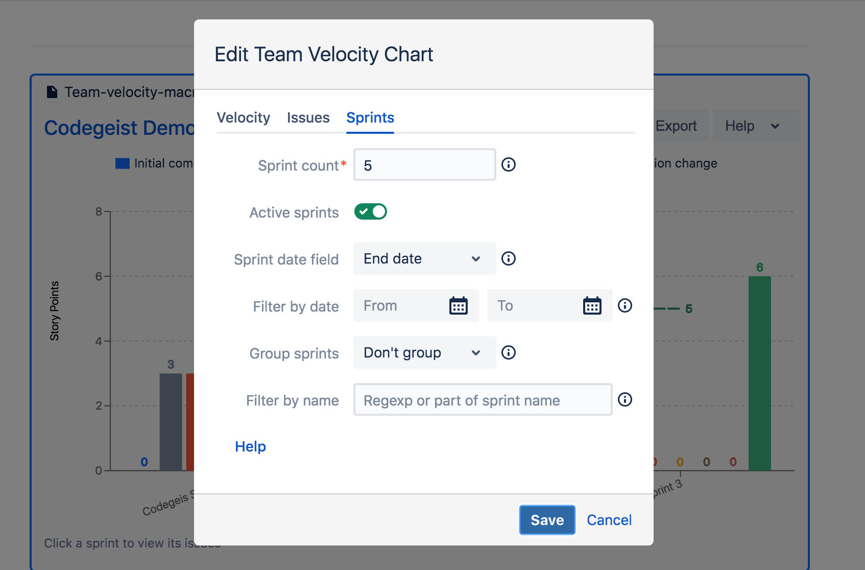
Task: Save the velocity chart settings
Action: [x=547, y=520]
